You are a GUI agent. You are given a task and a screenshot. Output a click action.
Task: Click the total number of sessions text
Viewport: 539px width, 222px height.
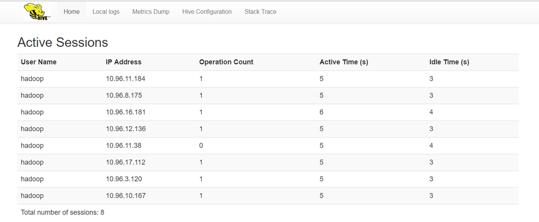63,212
